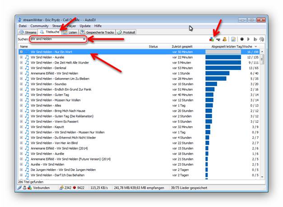
Task: Select the Titelsuche tab
Action: click(50, 32)
